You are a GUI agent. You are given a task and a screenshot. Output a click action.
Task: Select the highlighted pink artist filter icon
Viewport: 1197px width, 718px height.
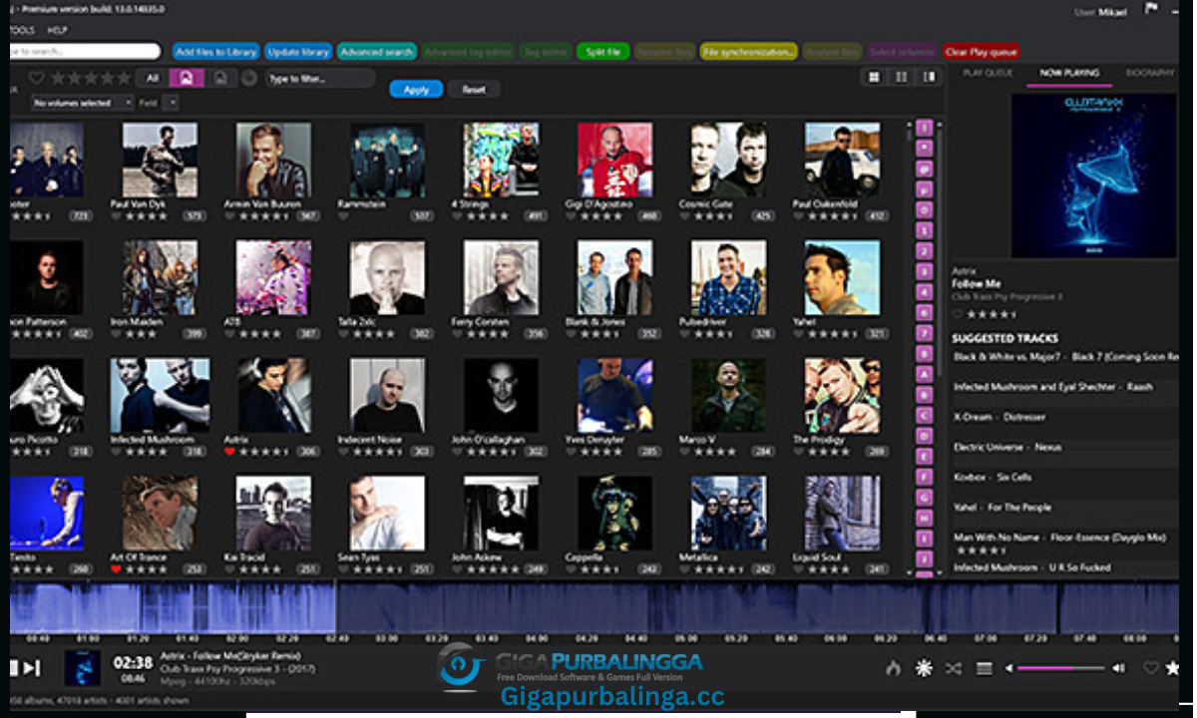point(187,78)
